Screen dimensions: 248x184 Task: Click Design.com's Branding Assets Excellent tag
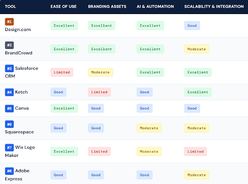tap(102, 26)
